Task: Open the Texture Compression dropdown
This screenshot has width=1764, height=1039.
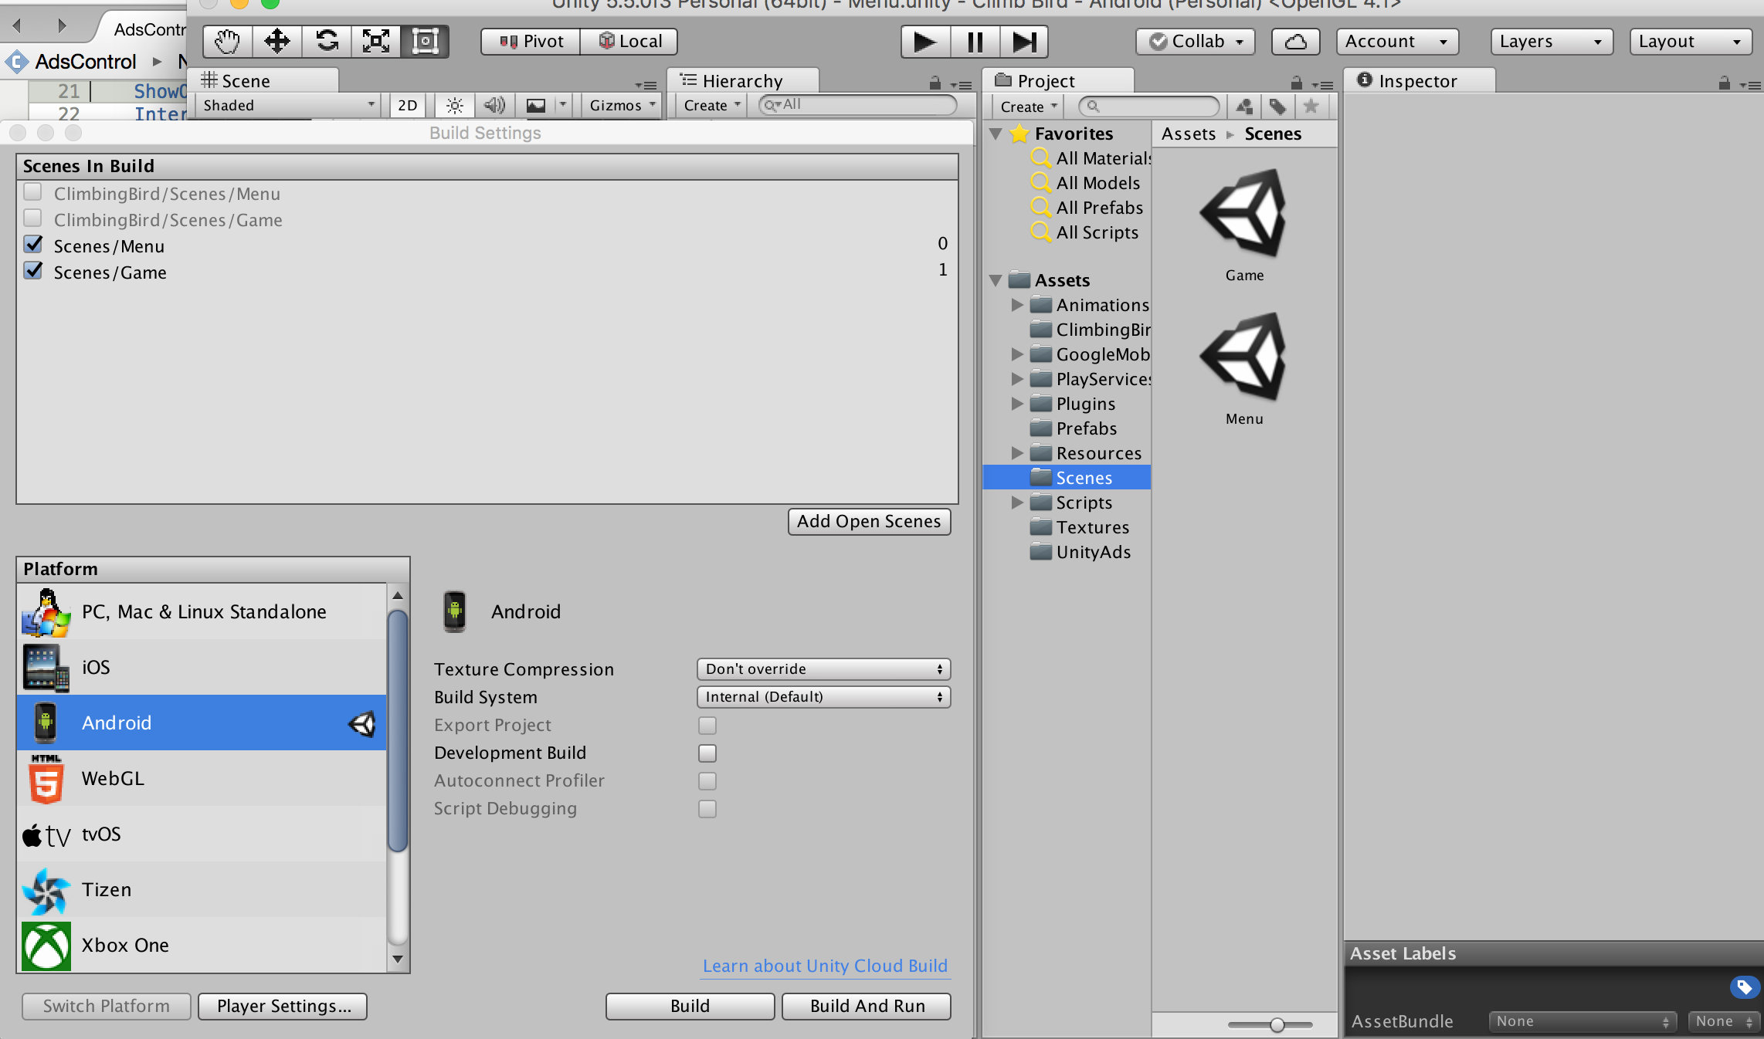Action: [x=823, y=669]
